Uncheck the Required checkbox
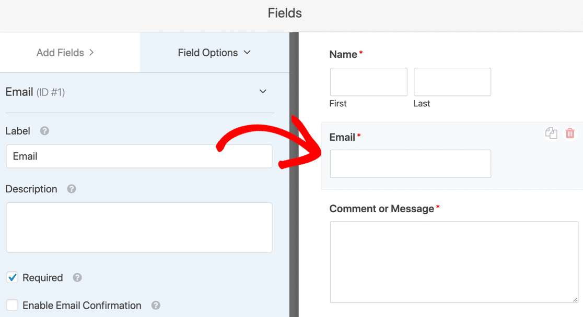The image size is (583, 317). coord(13,278)
